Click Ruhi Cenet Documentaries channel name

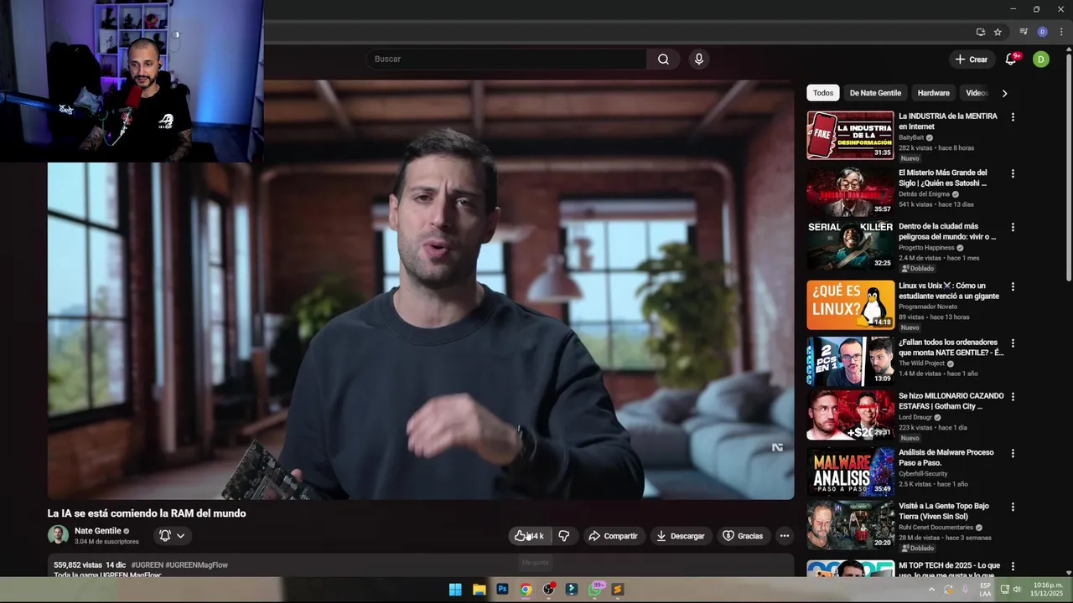[936, 528]
